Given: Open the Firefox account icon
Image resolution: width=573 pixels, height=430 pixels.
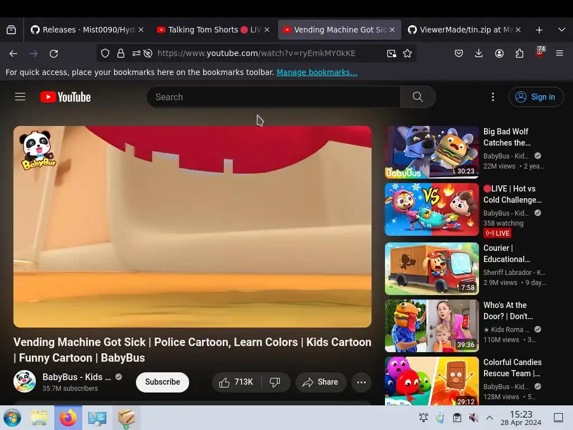Looking at the screenshot, I should pyautogui.click(x=499, y=53).
